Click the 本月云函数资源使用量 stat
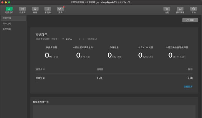The image size is (202, 118). 177,53
